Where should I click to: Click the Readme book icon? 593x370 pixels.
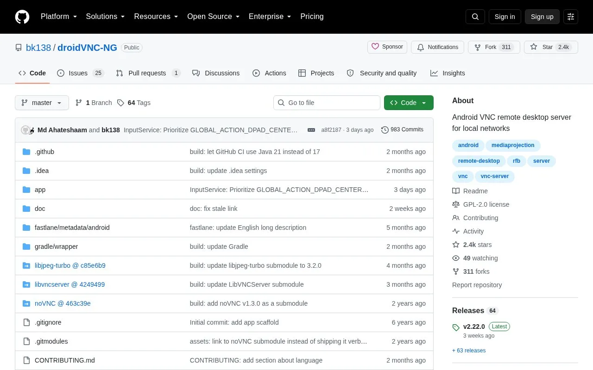[x=456, y=191]
